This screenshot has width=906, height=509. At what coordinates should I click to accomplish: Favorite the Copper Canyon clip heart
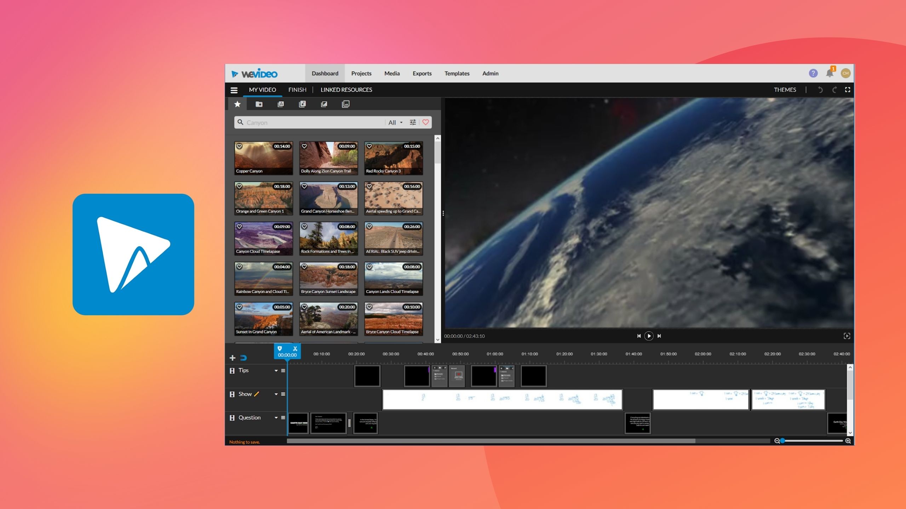pyautogui.click(x=239, y=146)
